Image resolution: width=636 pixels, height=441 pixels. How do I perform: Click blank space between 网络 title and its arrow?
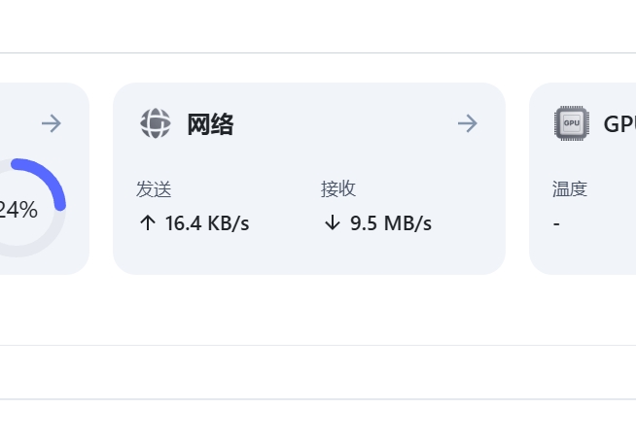coord(340,124)
